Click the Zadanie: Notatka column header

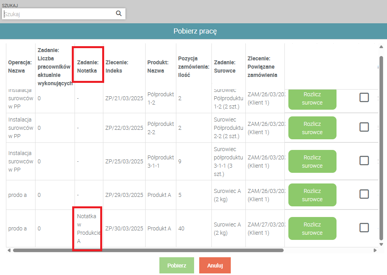[88, 66]
